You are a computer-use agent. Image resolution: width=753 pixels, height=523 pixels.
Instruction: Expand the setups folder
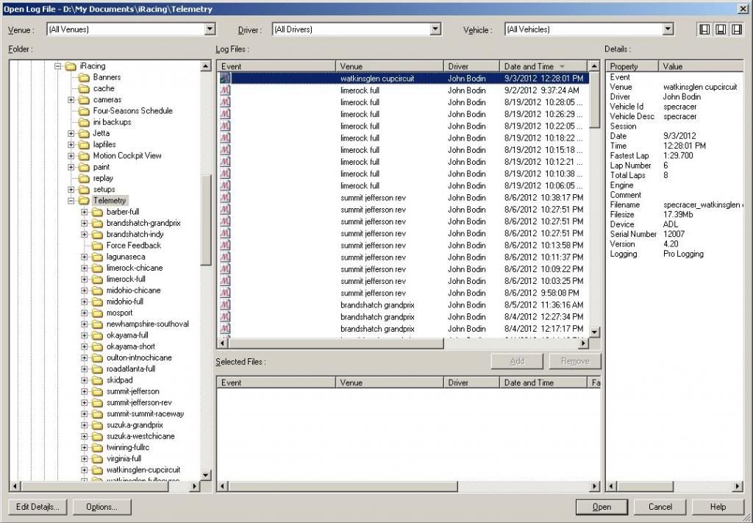click(71, 189)
